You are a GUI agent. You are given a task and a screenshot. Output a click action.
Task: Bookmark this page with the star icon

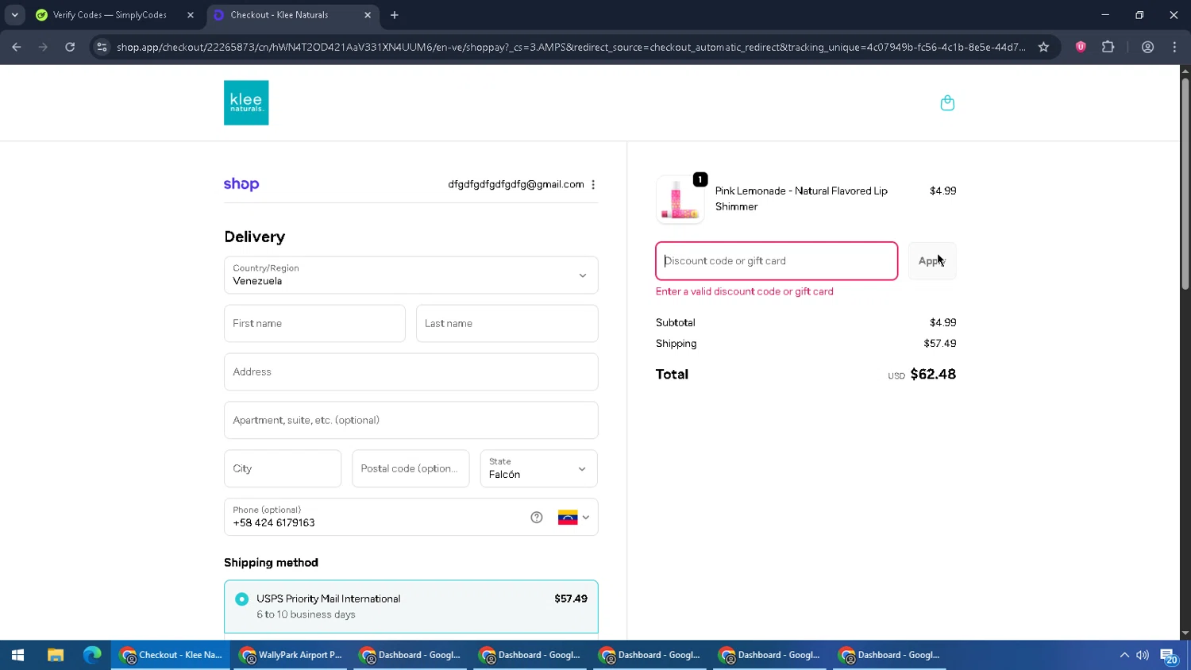coord(1043,47)
